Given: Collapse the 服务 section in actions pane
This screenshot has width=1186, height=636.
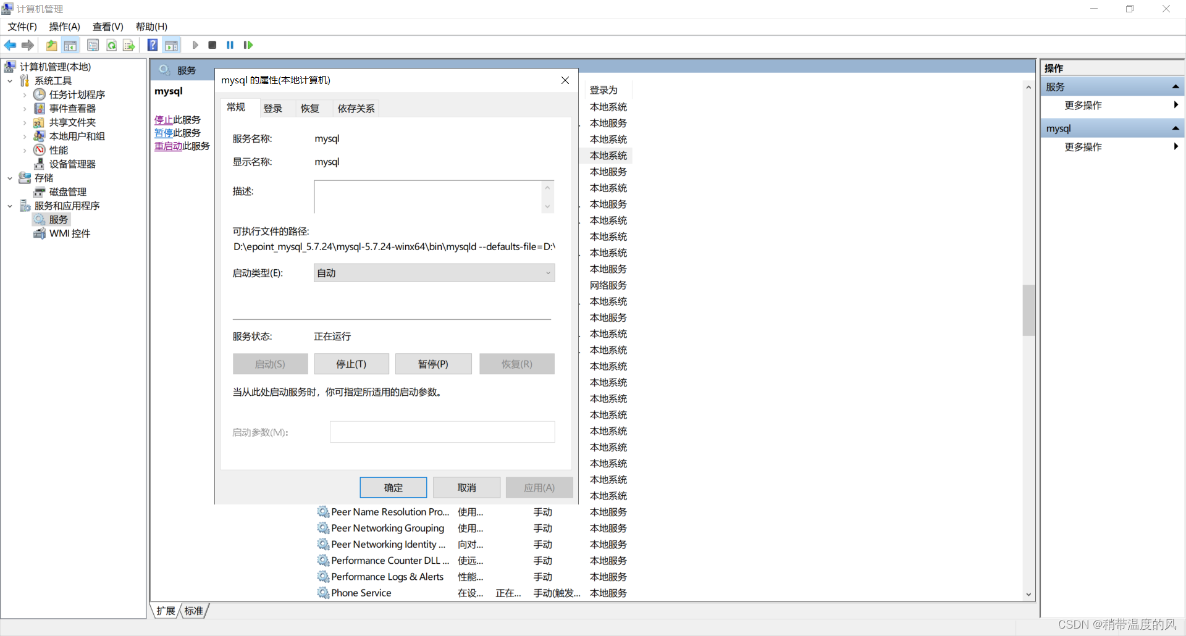Looking at the screenshot, I should coord(1175,87).
